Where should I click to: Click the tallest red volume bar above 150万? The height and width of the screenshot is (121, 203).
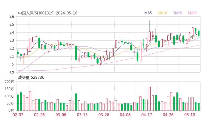(150, 99)
